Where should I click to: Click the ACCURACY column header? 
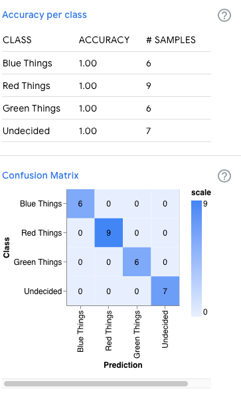(104, 40)
